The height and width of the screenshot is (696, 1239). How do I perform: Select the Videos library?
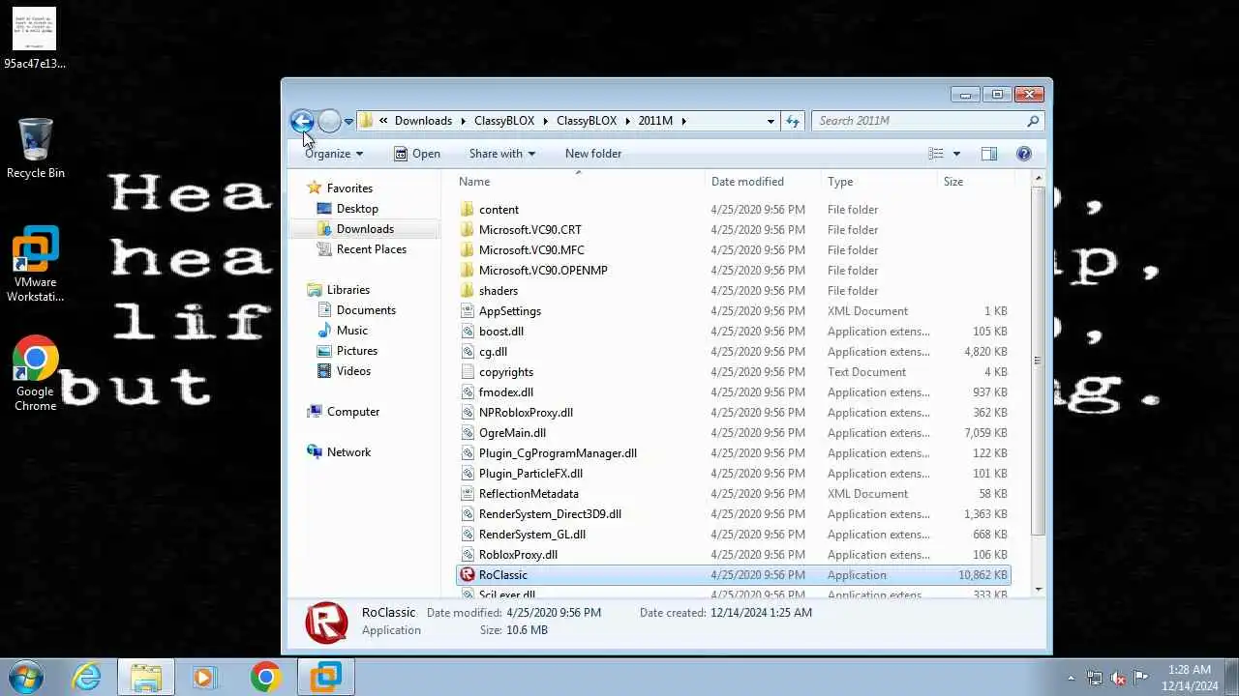click(353, 371)
